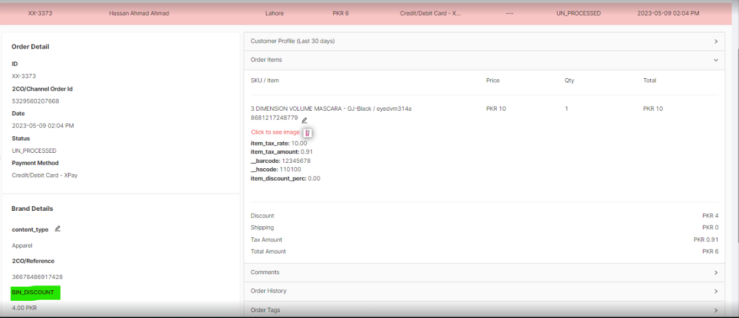Click the red quantity value 1
The image size is (739, 318).
coord(567,109)
